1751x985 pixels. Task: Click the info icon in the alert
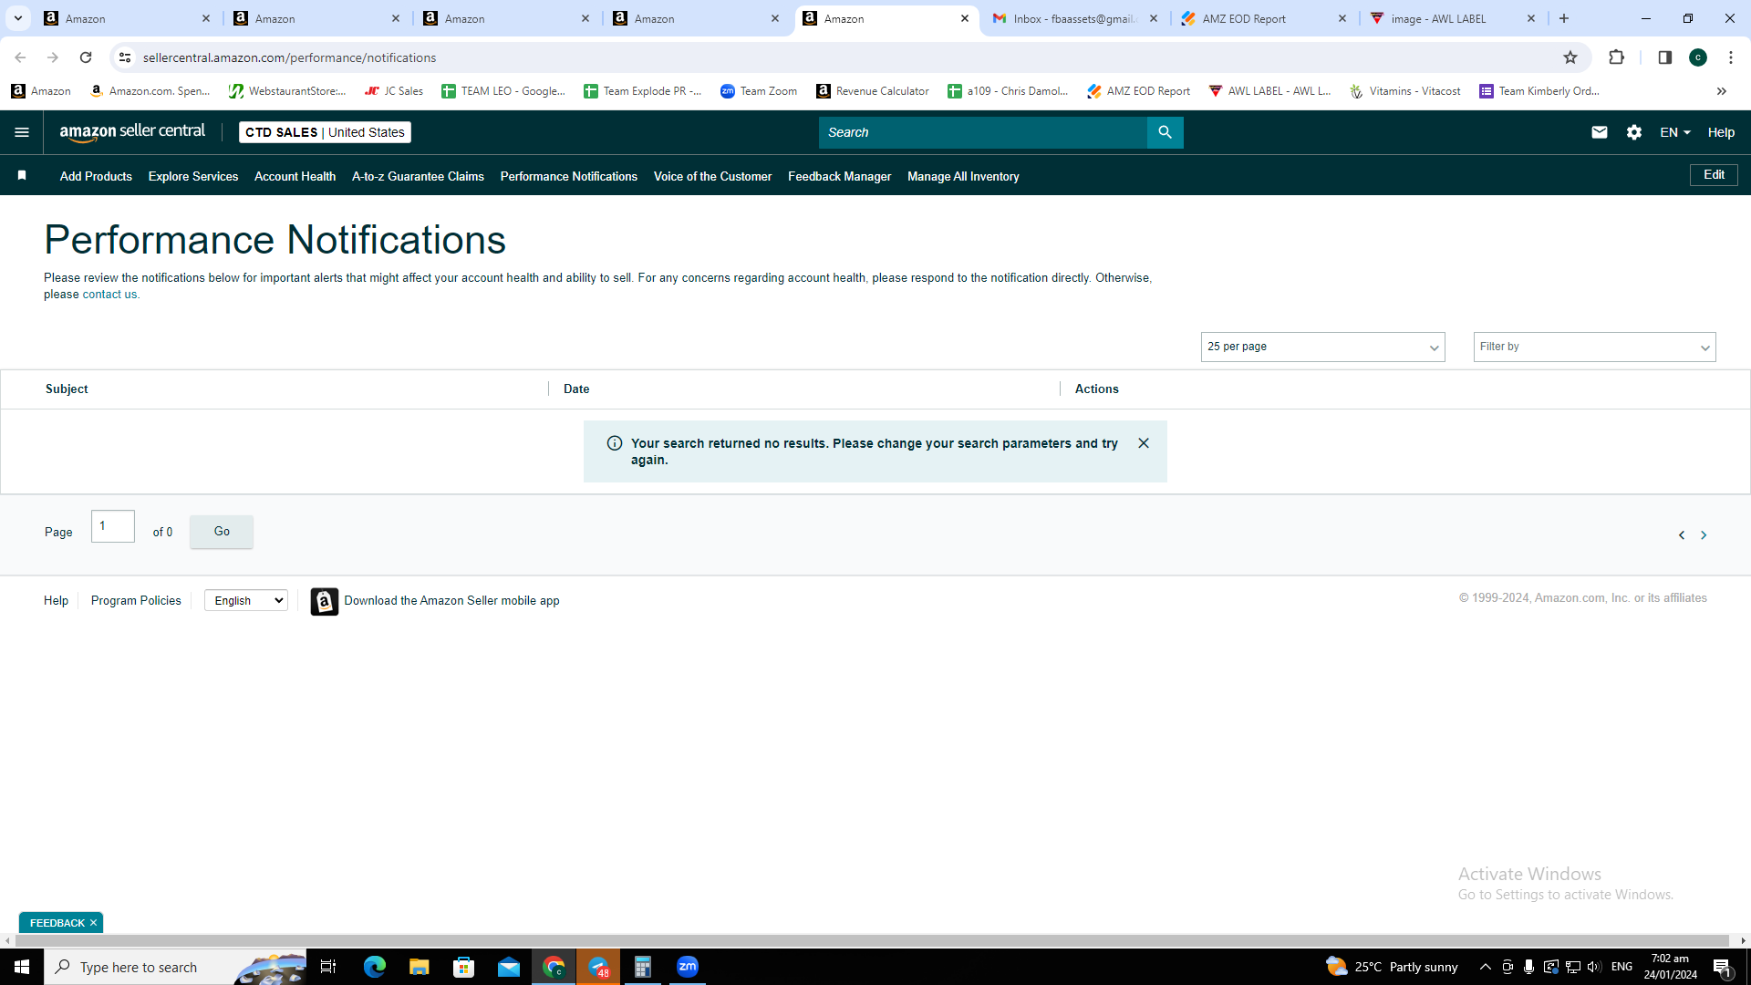coord(615,443)
